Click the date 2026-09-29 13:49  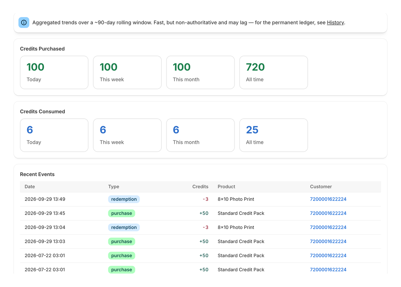coord(45,199)
